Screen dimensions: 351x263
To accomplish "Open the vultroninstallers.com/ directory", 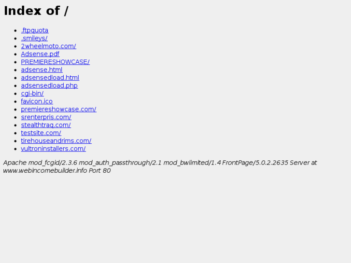I will tap(53, 149).
